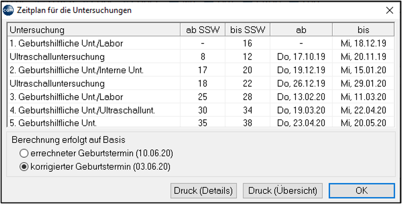This screenshot has height=204, width=402.
Task: Confirm the dialog with OK
Action: coord(362,191)
